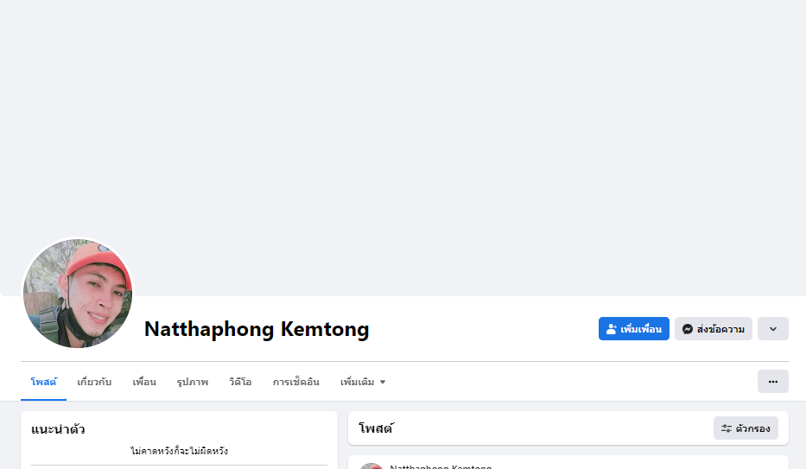Open Messenger chat via ส่งข้อความ
Viewport: 806px width, 469px height.
[x=713, y=329]
